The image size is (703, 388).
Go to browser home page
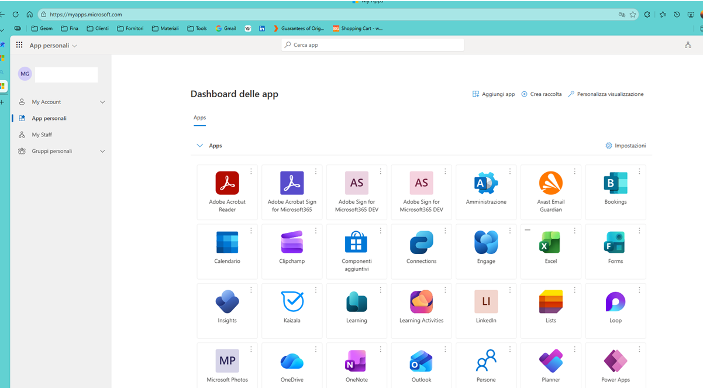point(29,15)
